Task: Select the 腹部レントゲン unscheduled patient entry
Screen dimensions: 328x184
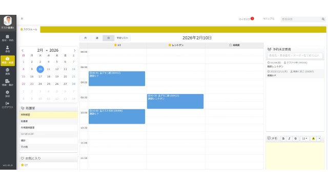Action: coord(295,64)
